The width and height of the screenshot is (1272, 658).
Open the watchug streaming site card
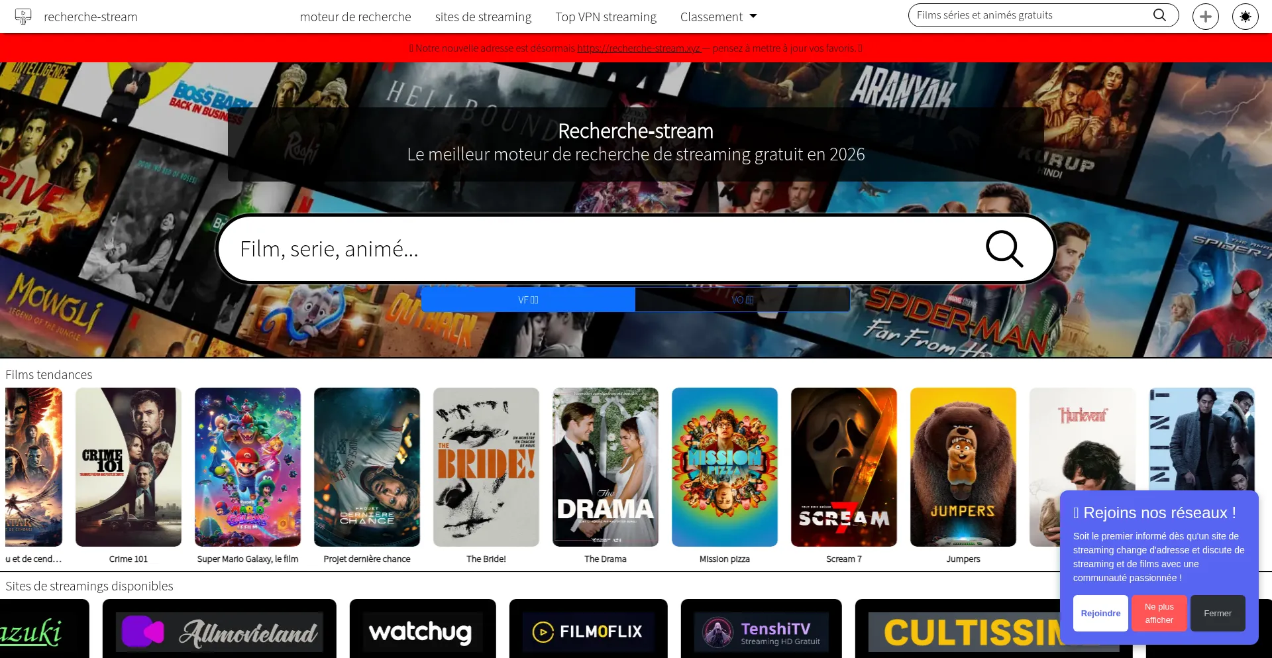pyautogui.click(x=423, y=629)
